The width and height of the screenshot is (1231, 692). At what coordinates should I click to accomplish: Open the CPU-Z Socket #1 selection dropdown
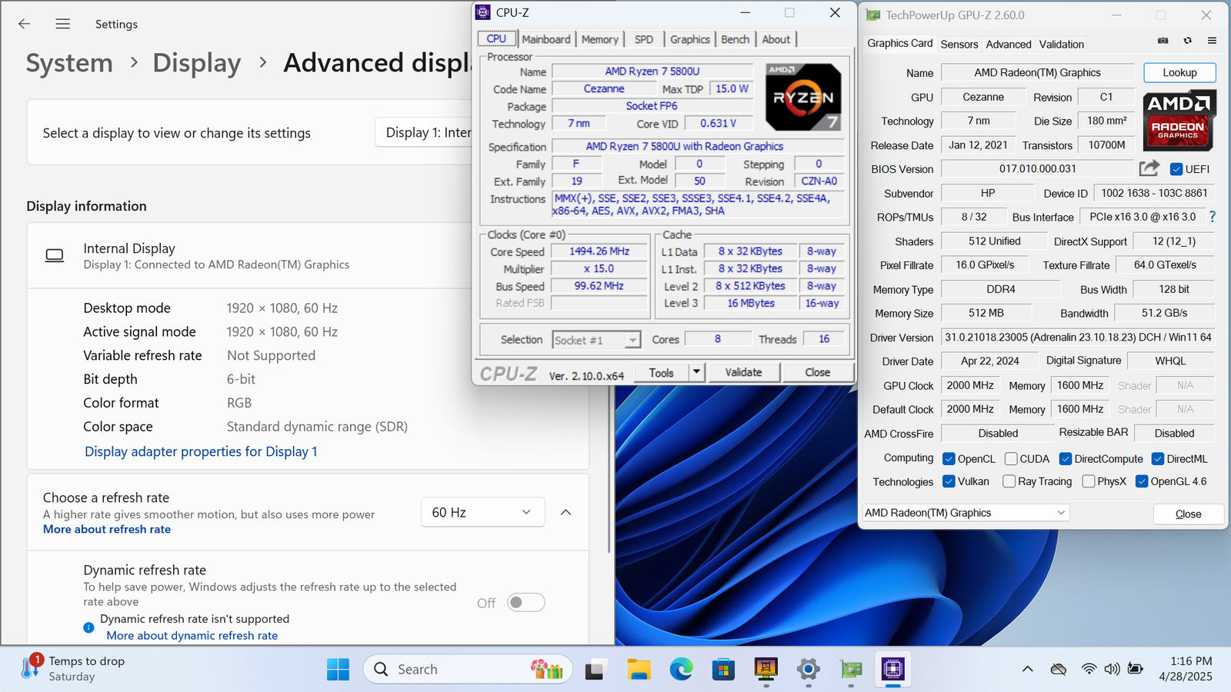[596, 340]
